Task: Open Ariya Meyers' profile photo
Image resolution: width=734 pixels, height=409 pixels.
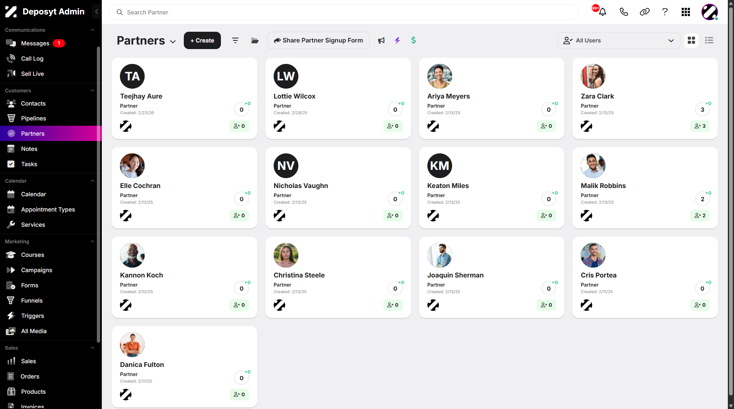Action: (439, 76)
